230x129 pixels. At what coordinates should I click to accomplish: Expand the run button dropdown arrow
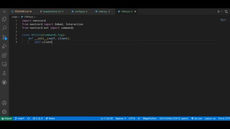(222, 11)
